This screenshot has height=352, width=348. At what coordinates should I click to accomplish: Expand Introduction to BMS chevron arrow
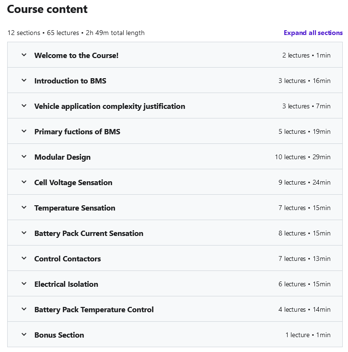pos(24,81)
